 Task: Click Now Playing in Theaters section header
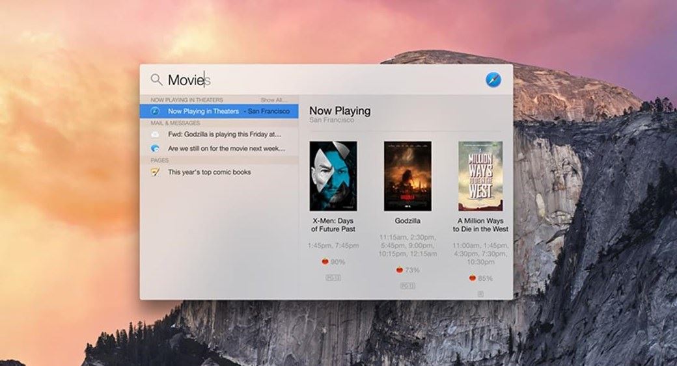(187, 99)
